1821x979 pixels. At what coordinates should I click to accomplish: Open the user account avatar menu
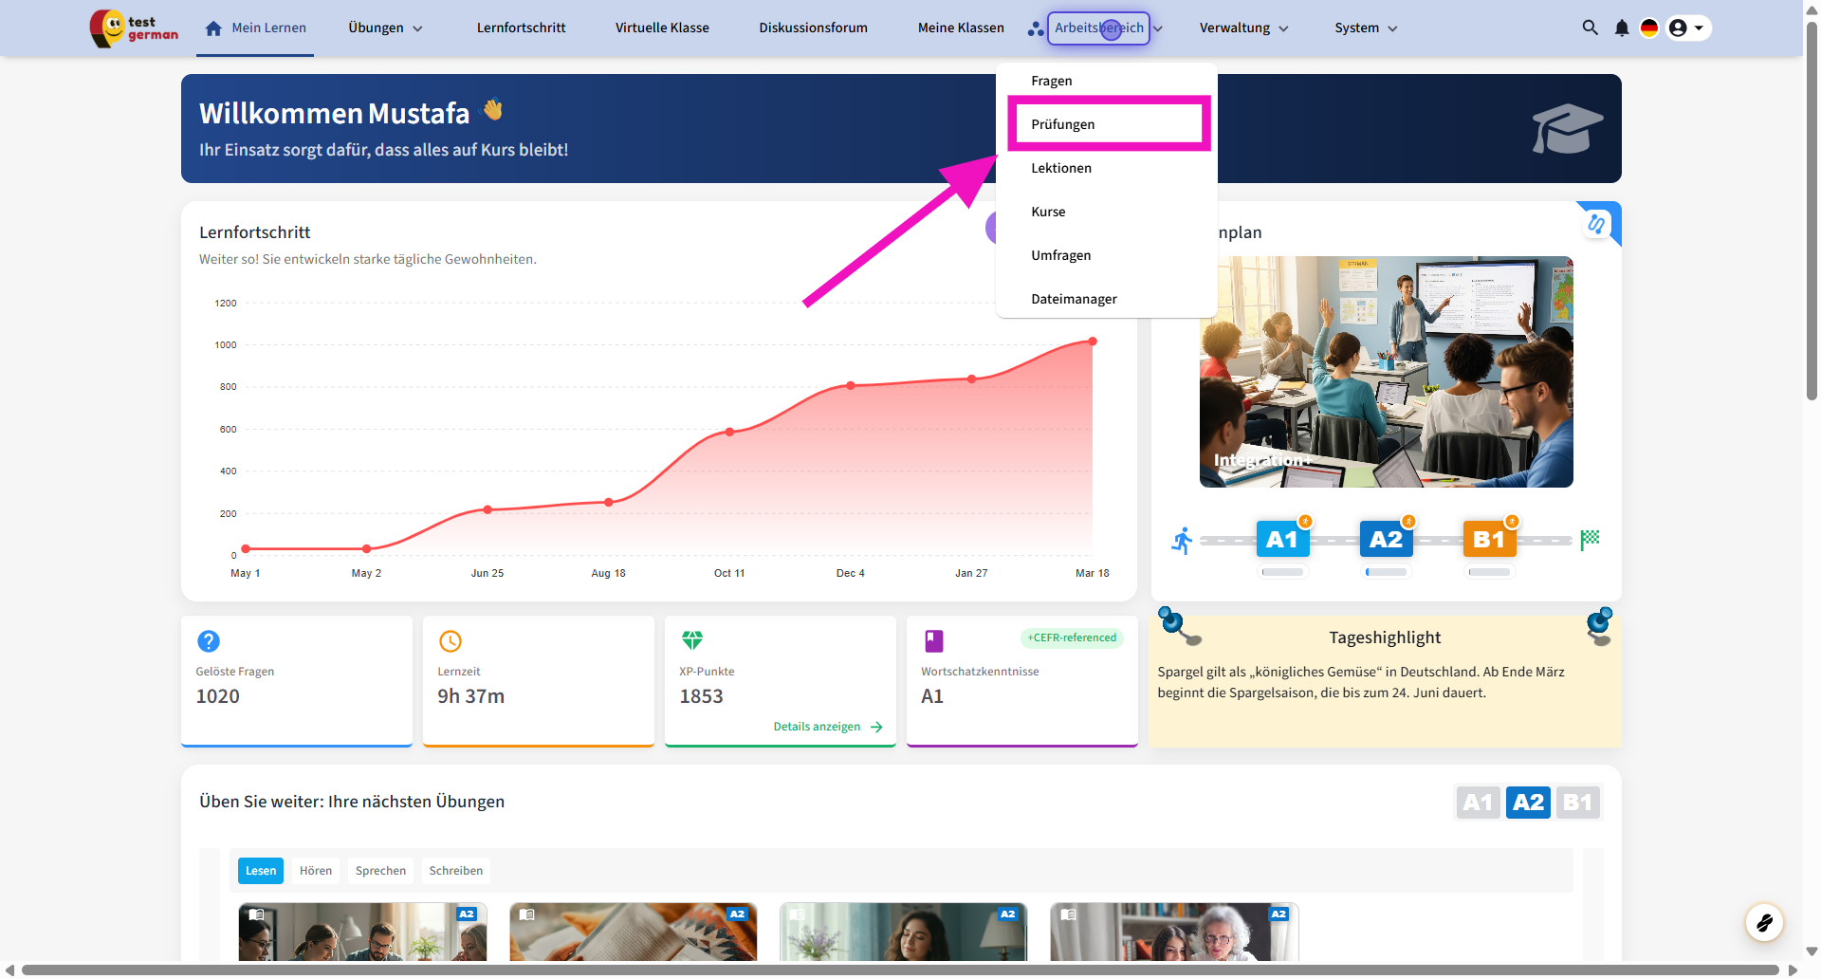pyautogui.click(x=1687, y=28)
